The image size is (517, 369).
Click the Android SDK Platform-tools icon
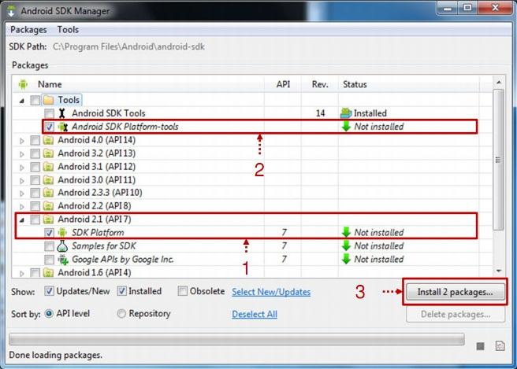tap(62, 127)
